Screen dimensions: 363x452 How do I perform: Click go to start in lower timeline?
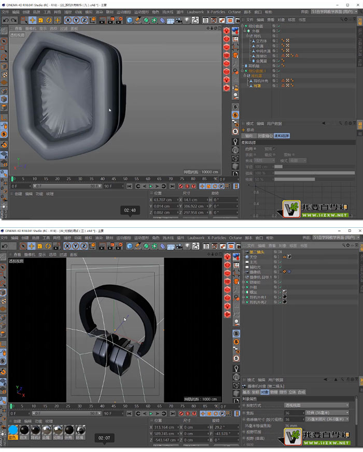(x=129, y=413)
